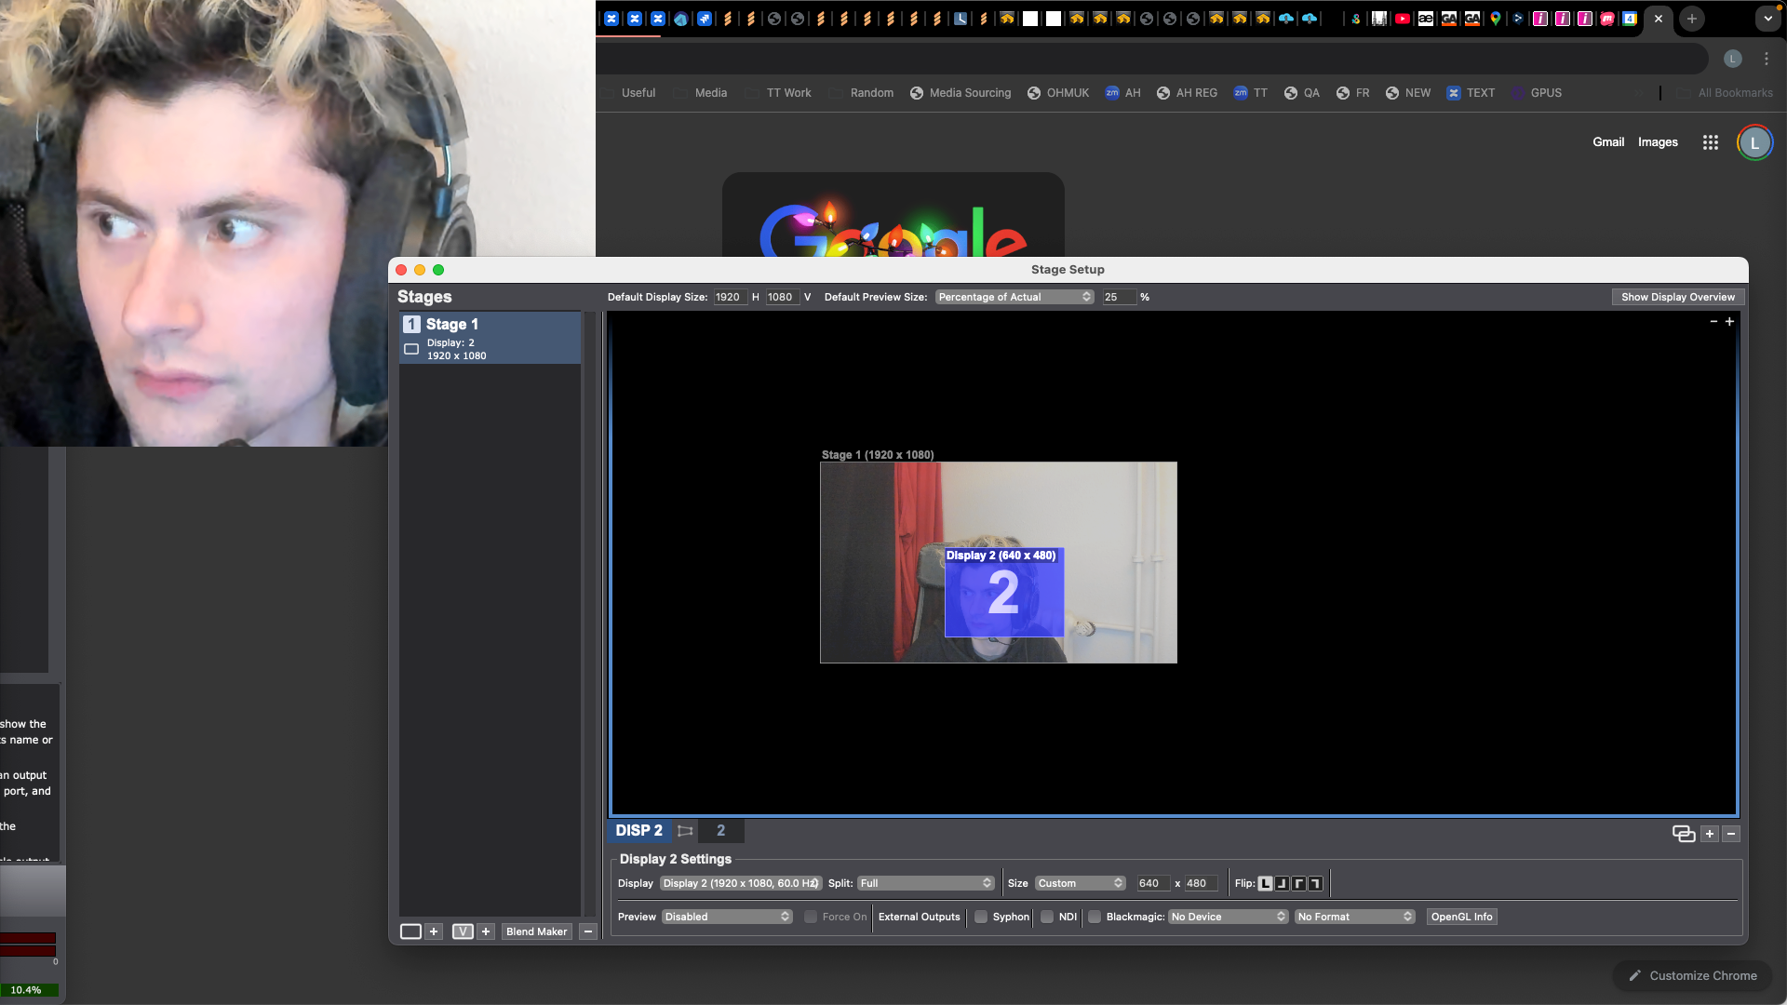Expand the Preview dropdown set to Disabled
Image resolution: width=1787 pixels, height=1005 pixels.
pyautogui.click(x=727, y=917)
